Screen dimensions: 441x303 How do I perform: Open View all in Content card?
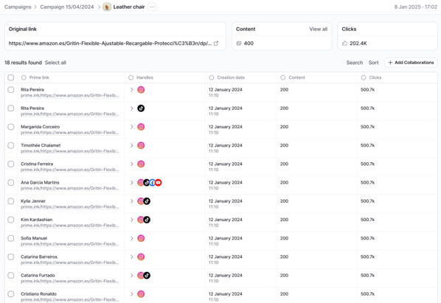318,29
